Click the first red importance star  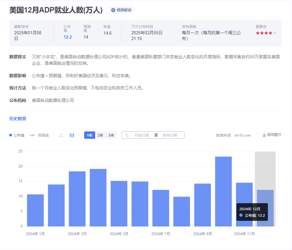pyautogui.click(x=258, y=33)
